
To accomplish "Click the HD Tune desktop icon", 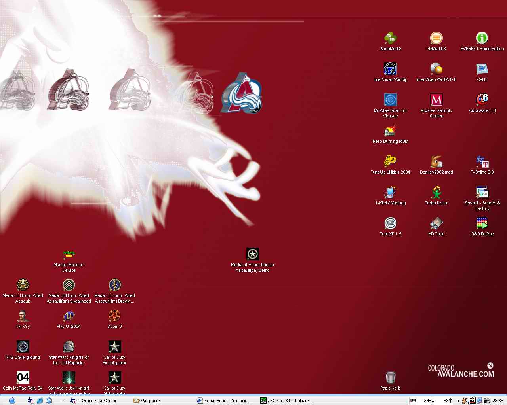I will [x=436, y=223].
